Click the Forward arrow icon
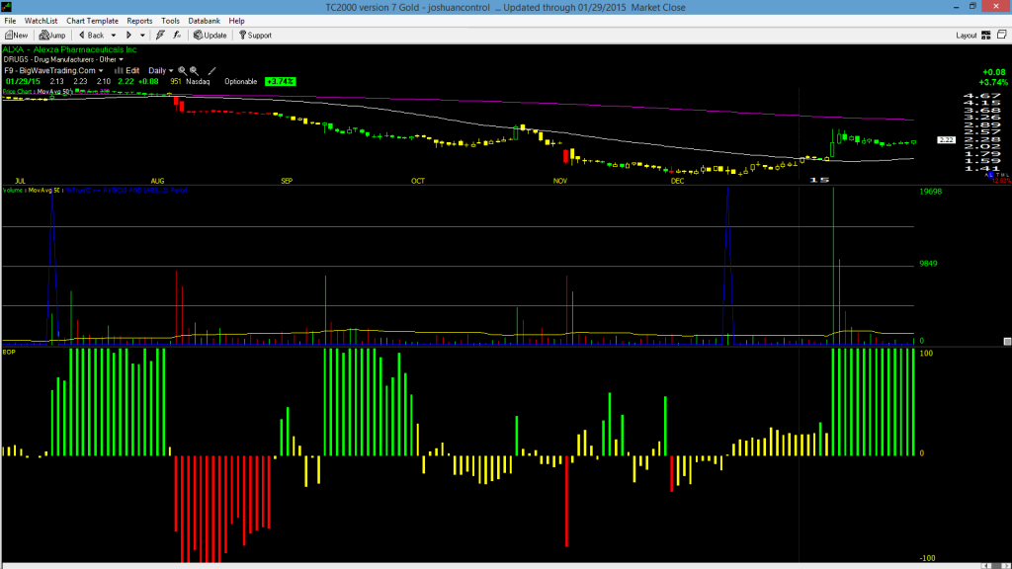The image size is (1012, 569). pos(128,36)
